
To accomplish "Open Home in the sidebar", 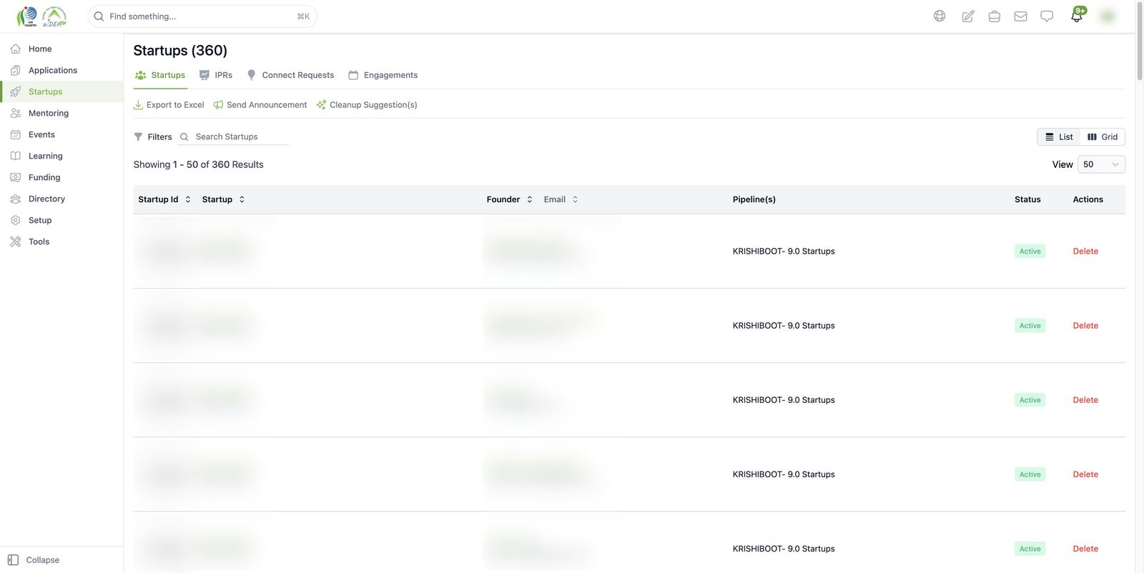I will [61, 49].
